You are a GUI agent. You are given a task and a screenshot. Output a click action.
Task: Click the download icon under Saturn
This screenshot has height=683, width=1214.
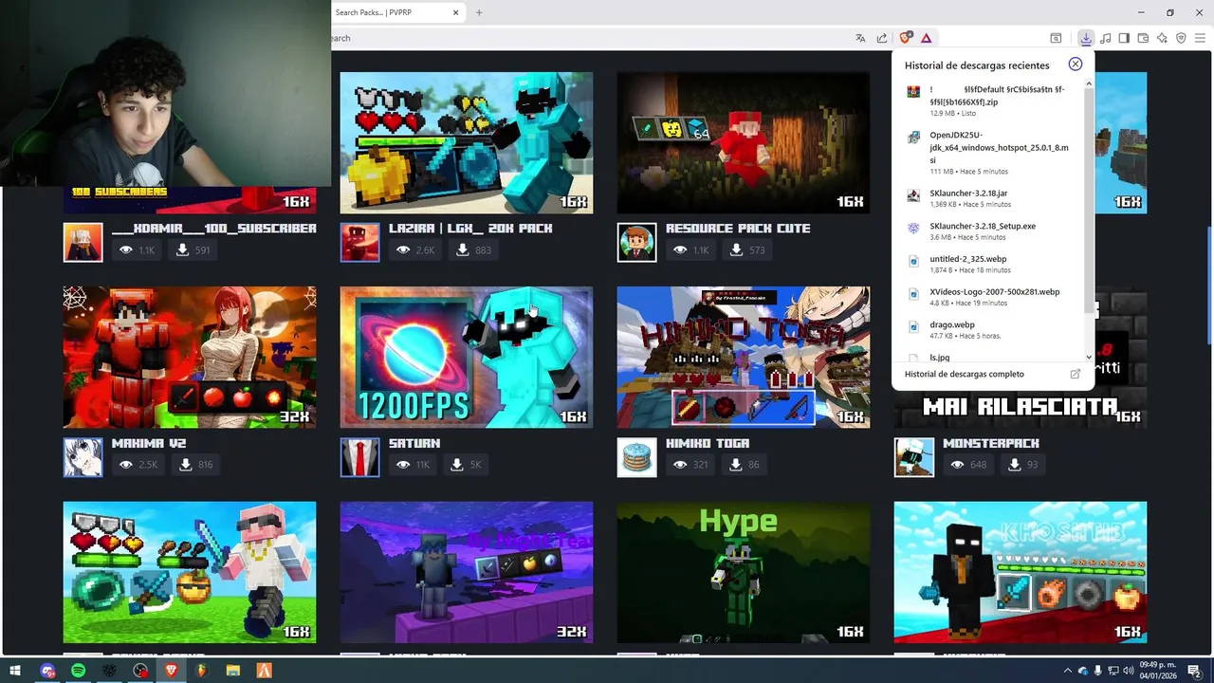pyautogui.click(x=457, y=465)
